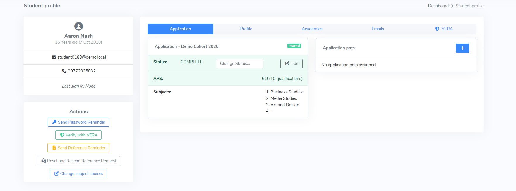516x191 pixels.
Task: Click the '15 Years old (7 Oct 2010)' text
Action: click(x=78, y=42)
